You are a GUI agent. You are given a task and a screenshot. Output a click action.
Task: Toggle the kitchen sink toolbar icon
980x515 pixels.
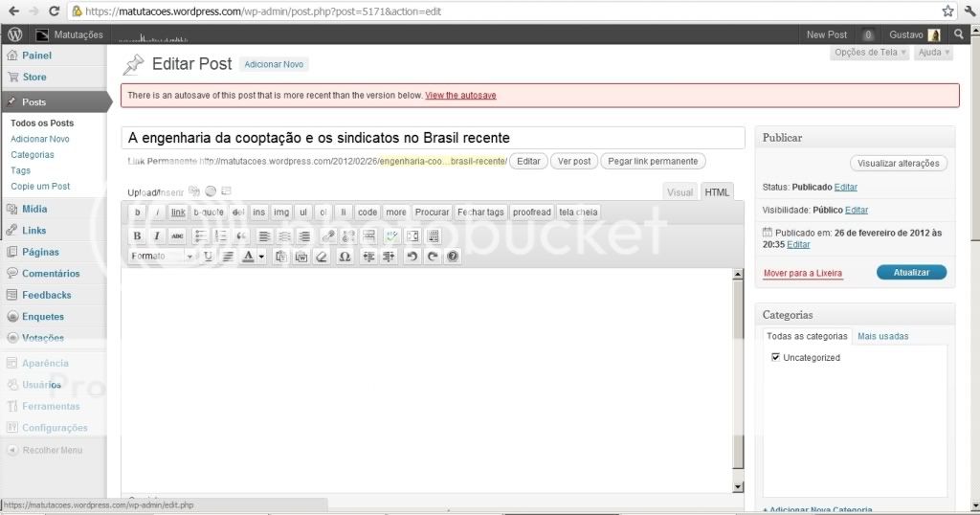(x=434, y=235)
